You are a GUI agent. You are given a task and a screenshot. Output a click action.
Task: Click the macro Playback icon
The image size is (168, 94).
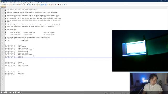tap(62, 5)
